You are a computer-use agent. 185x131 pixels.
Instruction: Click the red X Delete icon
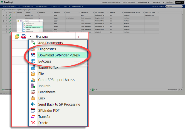click(33, 123)
